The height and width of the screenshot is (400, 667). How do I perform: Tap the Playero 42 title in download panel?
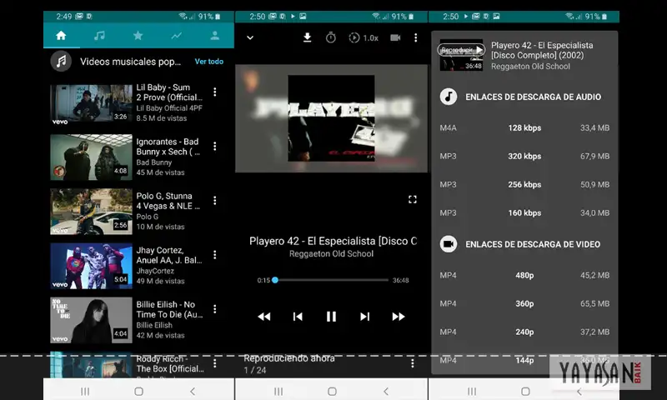[x=541, y=50]
